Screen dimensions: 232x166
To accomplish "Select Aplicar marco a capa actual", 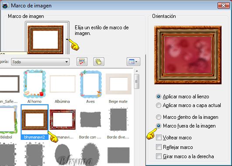I will coord(188,105).
